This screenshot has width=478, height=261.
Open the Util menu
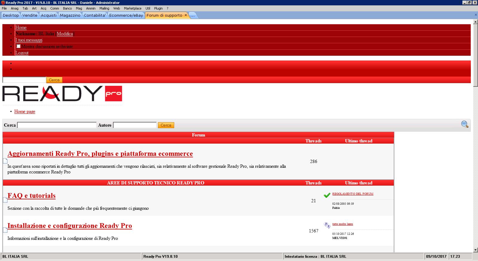coord(148,8)
